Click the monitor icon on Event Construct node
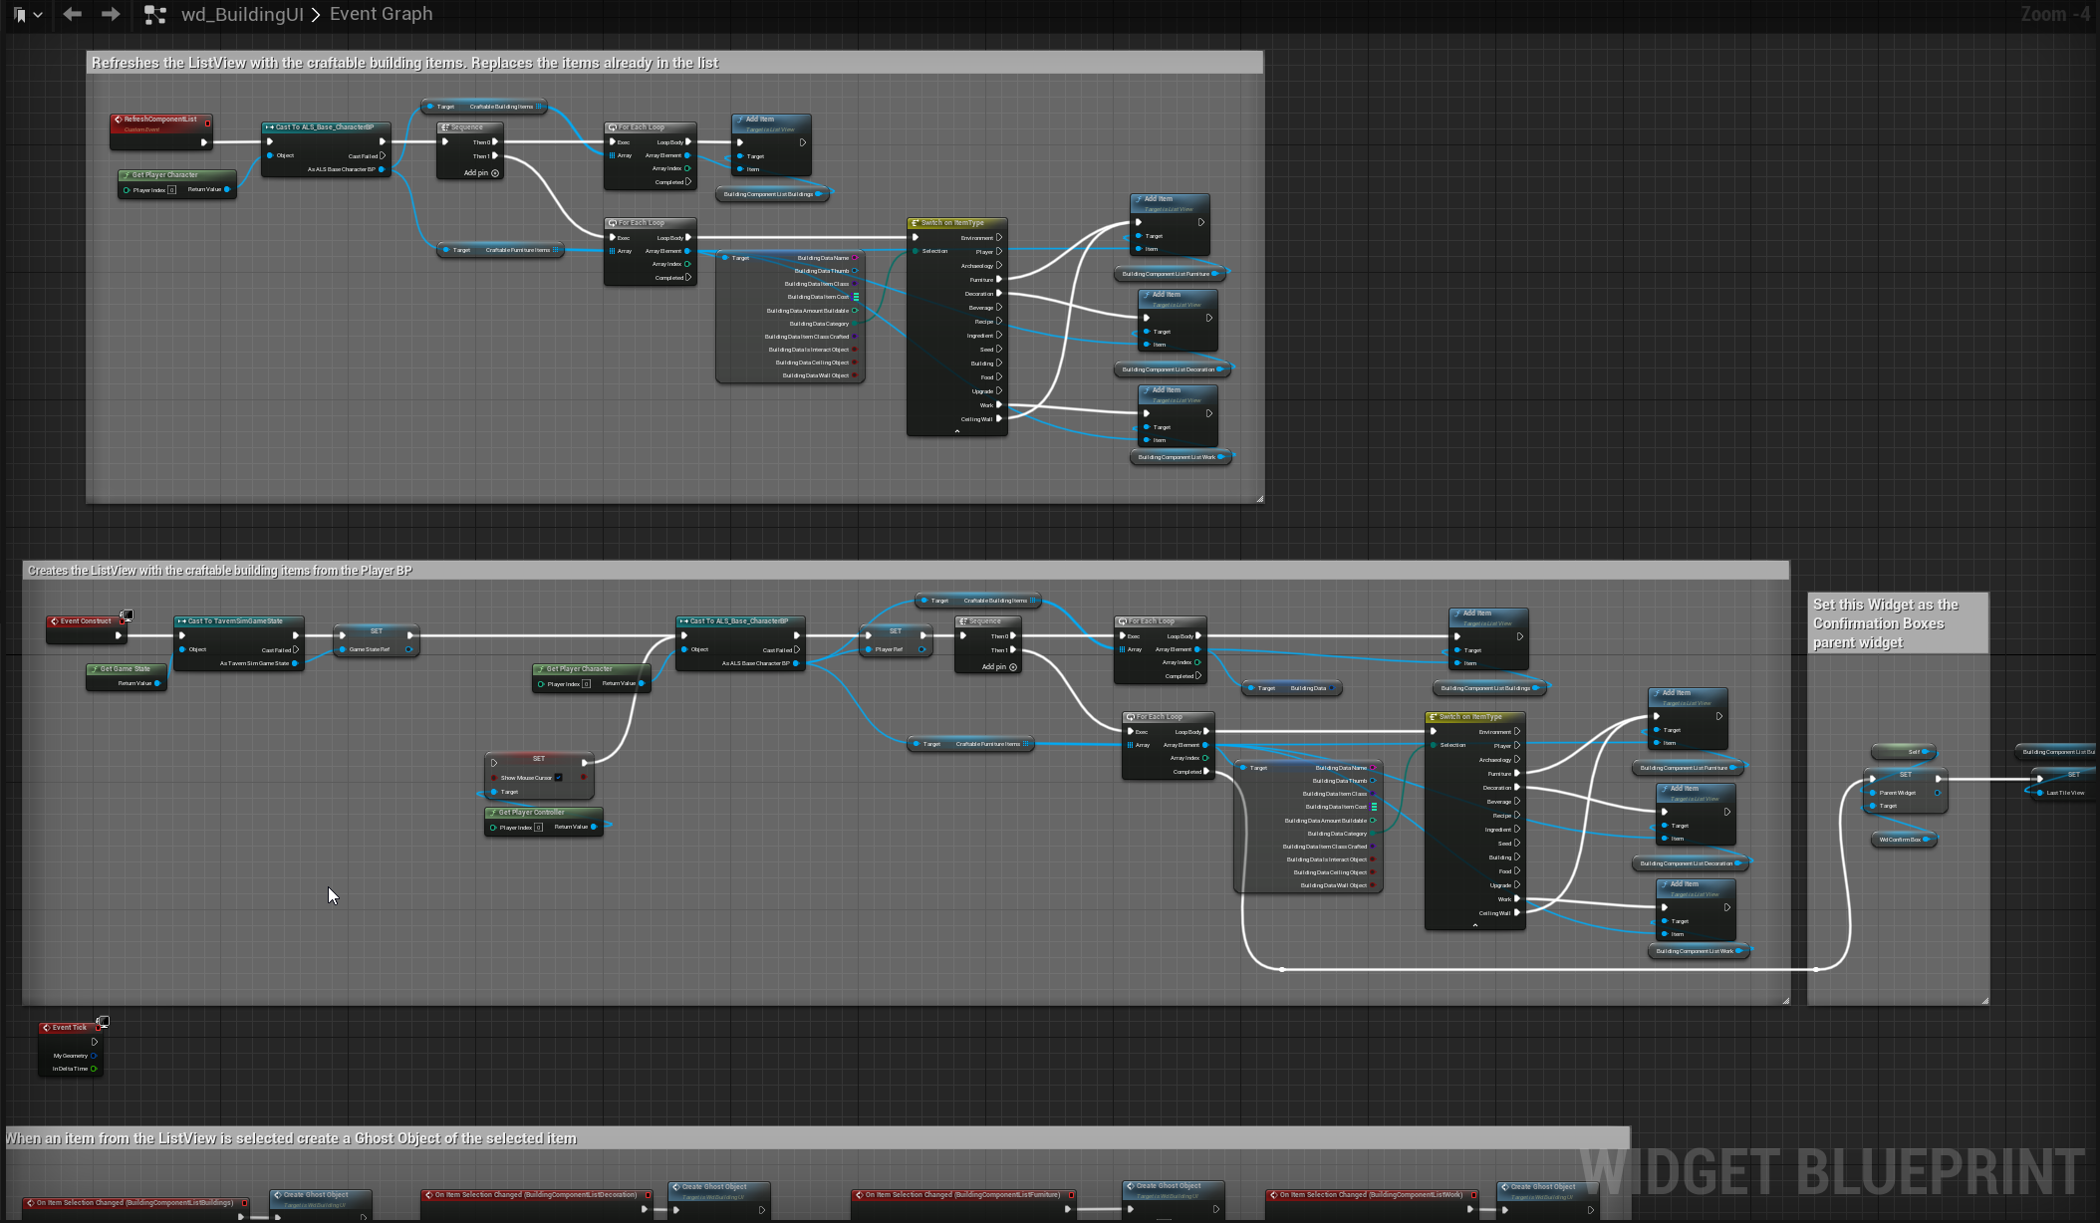The height and width of the screenshot is (1223, 2100). point(128,615)
